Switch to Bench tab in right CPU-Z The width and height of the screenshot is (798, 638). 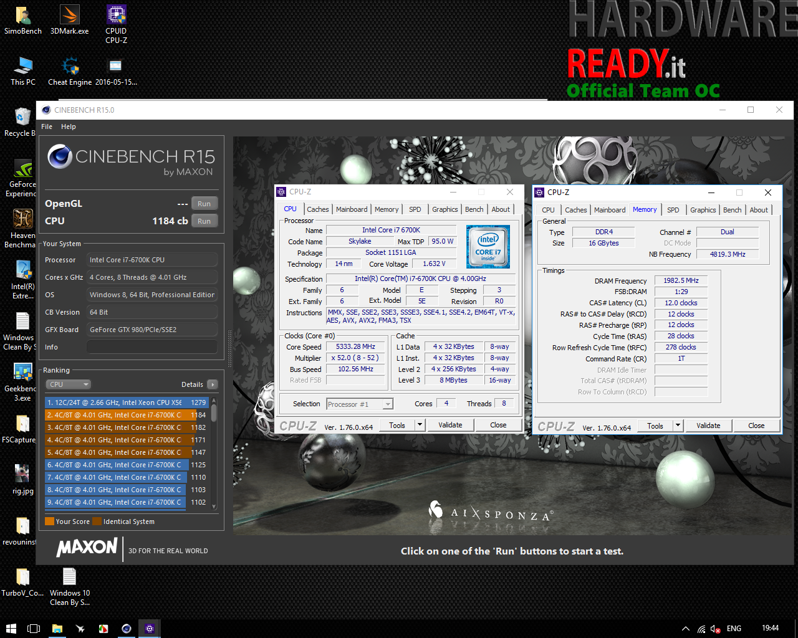click(x=733, y=210)
